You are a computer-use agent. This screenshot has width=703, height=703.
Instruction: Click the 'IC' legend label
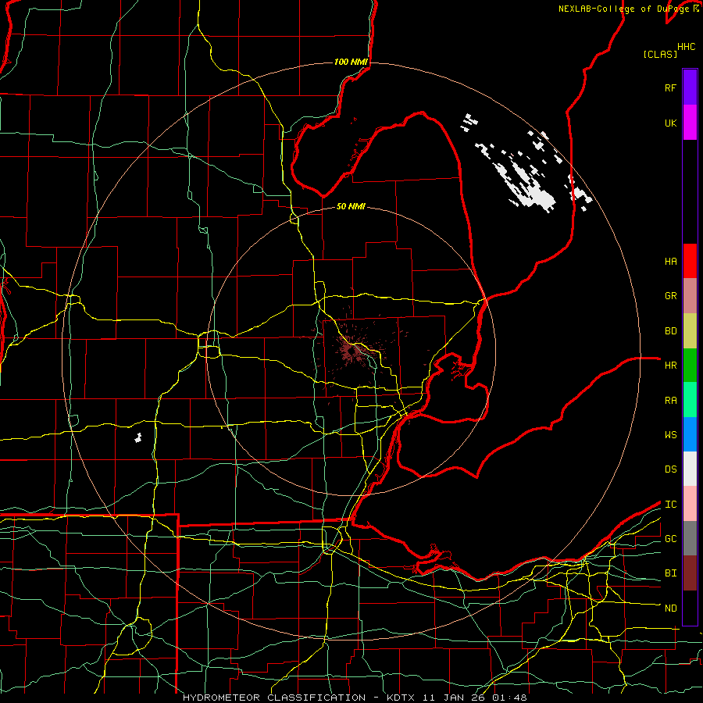(670, 505)
